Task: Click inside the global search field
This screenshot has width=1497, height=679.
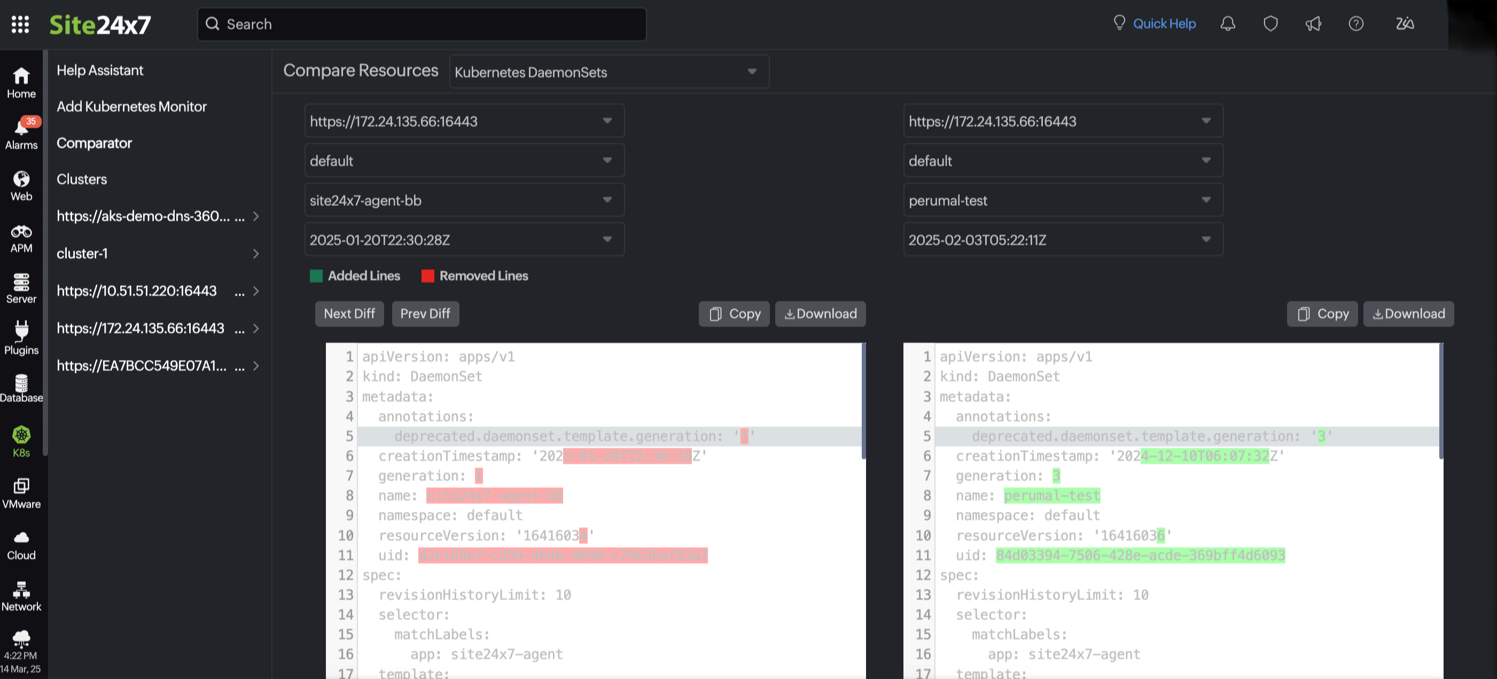Action: tap(423, 24)
